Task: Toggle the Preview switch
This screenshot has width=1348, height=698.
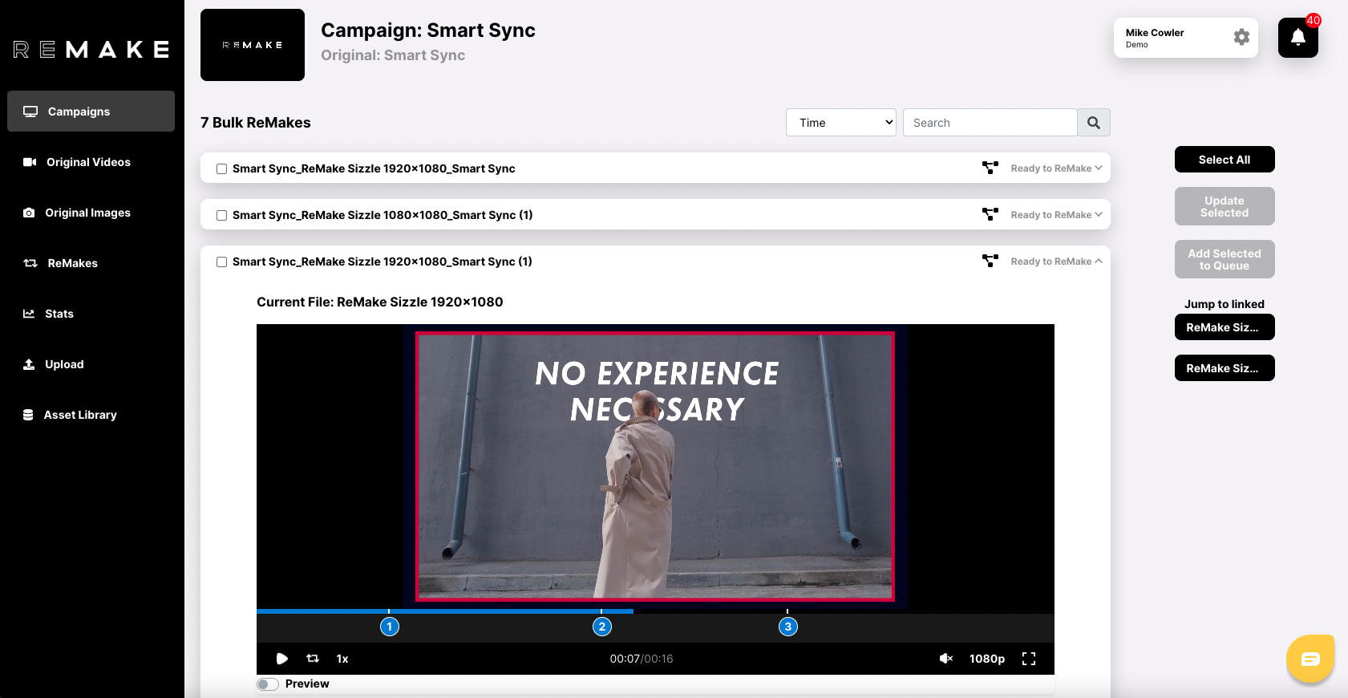Action: point(268,684)
